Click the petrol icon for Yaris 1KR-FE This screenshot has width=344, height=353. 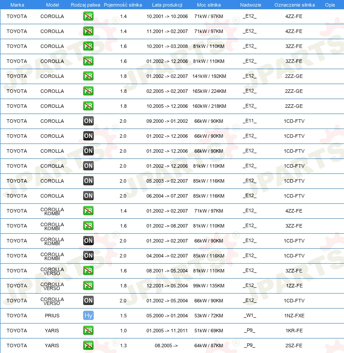click(88, 331)
